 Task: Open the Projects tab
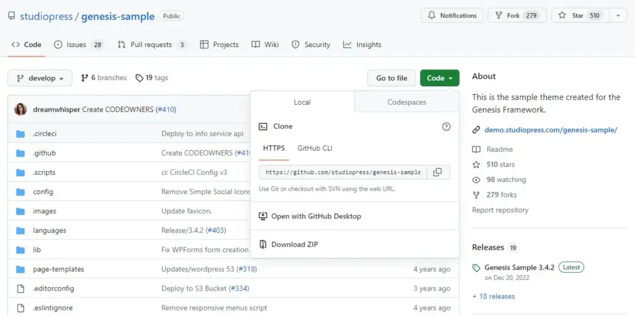pyautogui.click(x=219, y=45)
